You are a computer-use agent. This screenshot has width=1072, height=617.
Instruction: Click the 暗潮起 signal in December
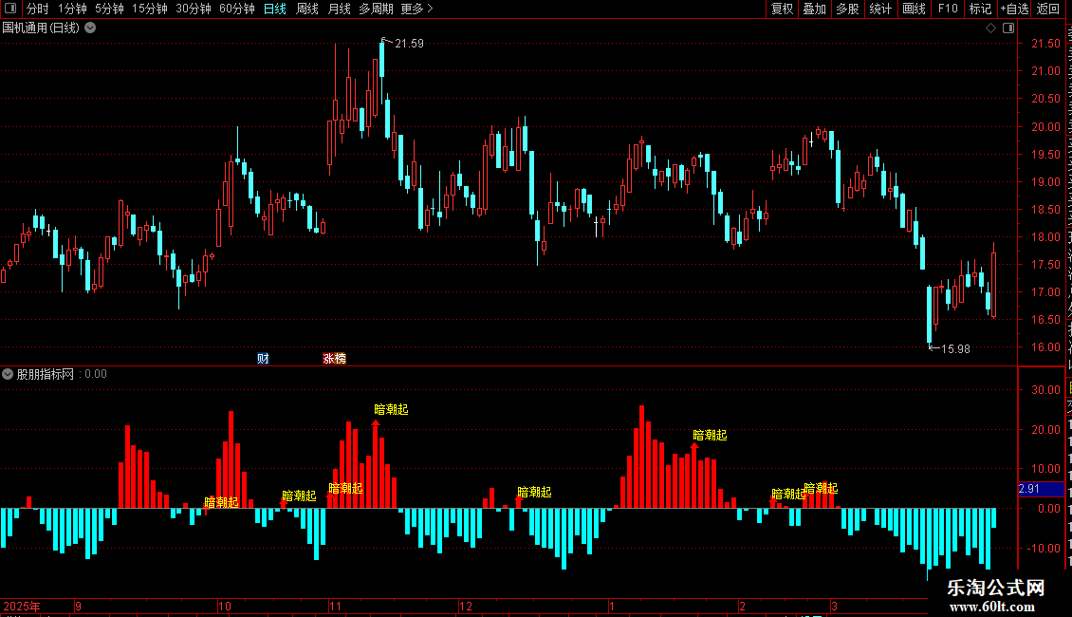click(534, 492)
